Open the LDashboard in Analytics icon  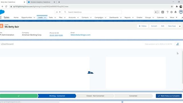[177, 44]
